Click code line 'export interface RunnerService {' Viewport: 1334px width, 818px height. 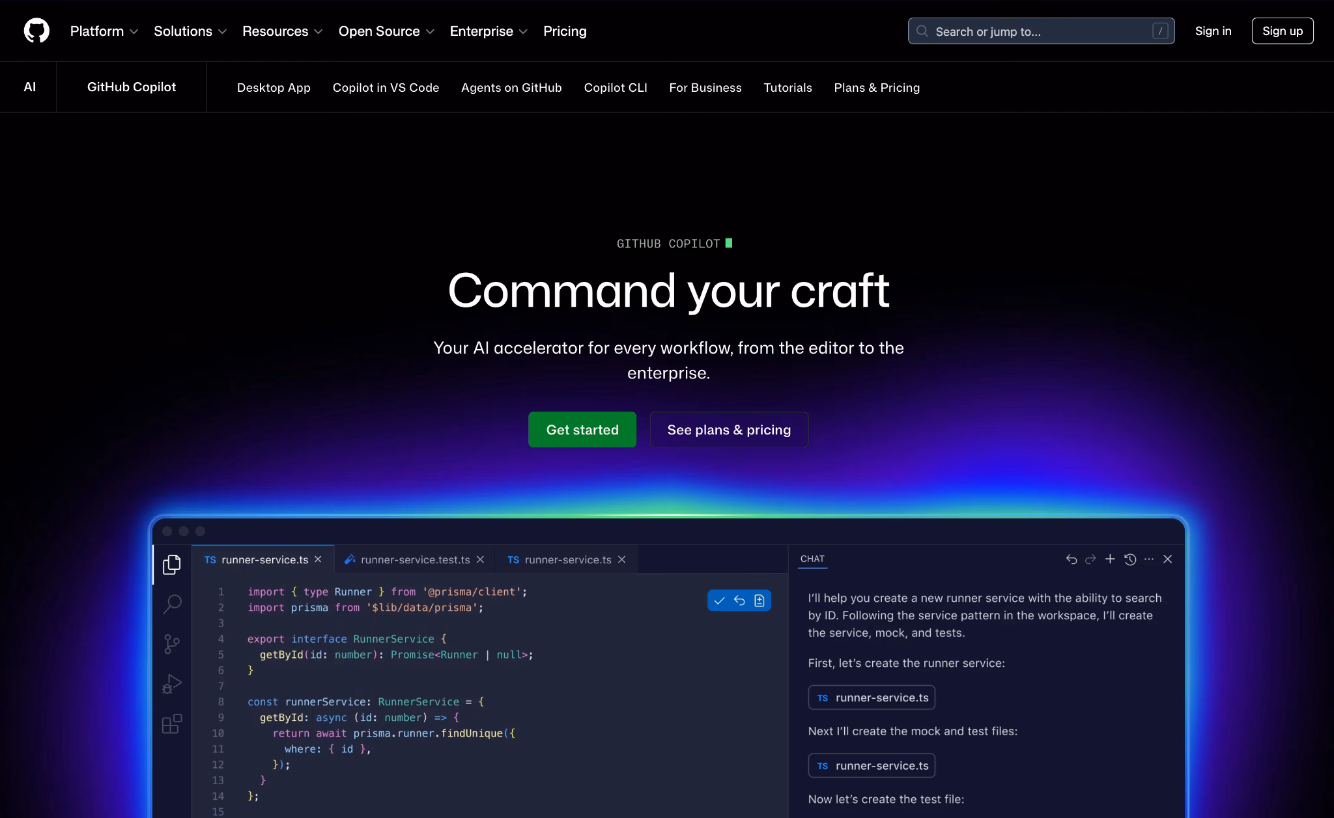347,639
